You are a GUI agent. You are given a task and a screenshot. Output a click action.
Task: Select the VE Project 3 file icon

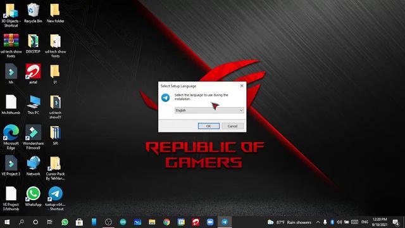[x=11, y=165]
